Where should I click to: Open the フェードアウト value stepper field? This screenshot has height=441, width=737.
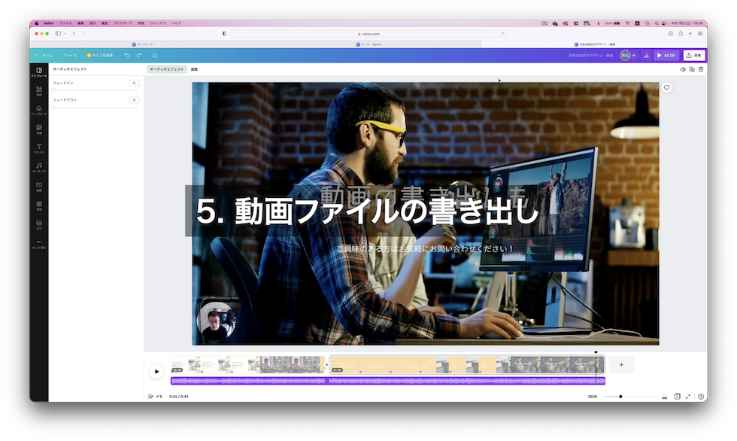point(134,99)
